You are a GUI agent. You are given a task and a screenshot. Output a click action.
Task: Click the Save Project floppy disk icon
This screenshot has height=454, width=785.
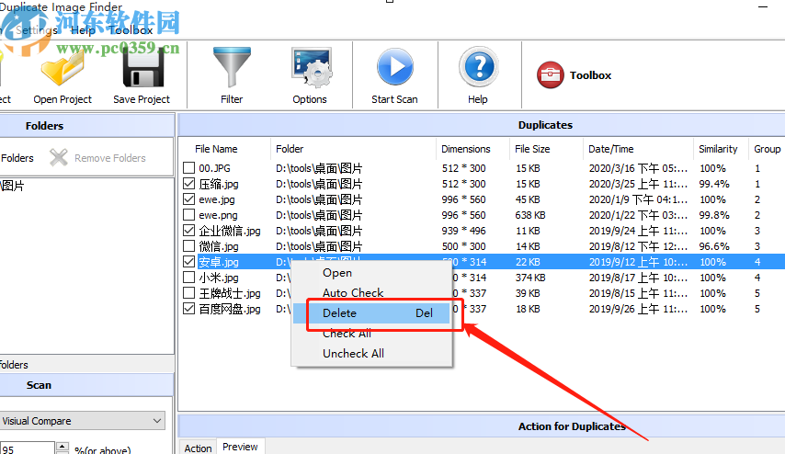143,69
